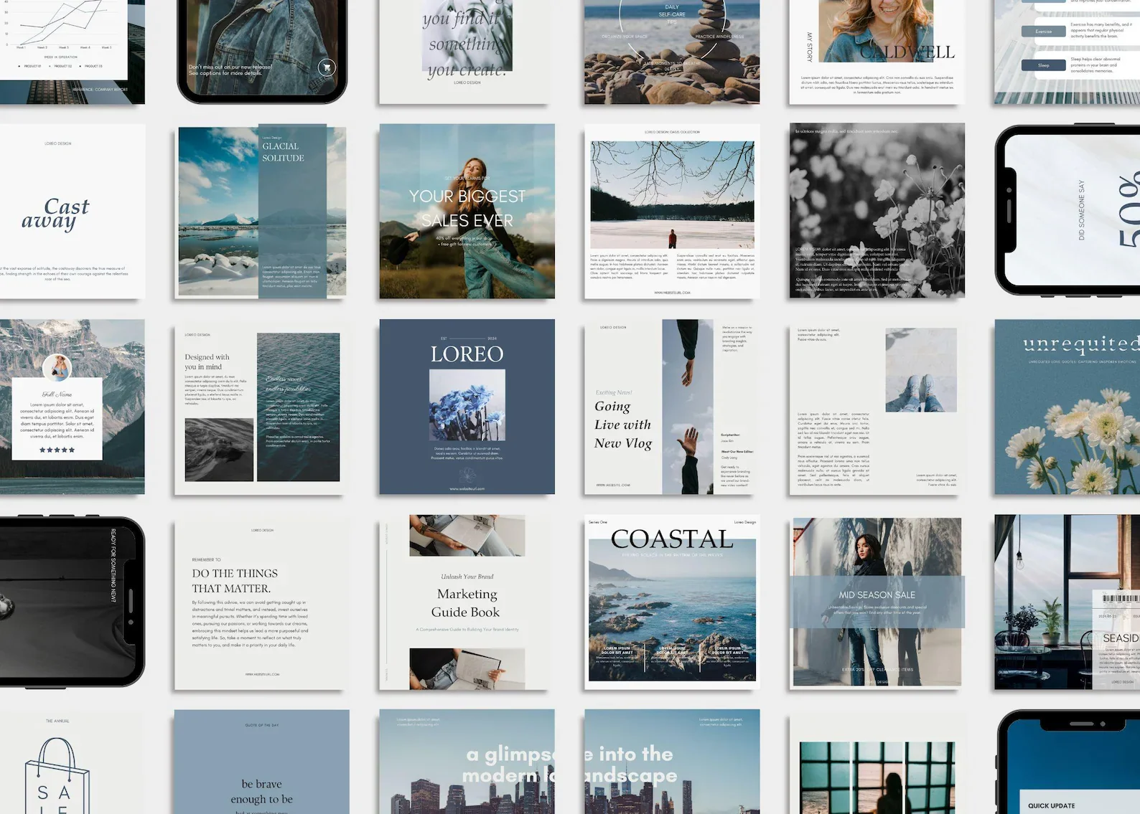Click the shopping cart icon on phone mockup
This screenshot has height=814, width=1140.
coord(327,67)
